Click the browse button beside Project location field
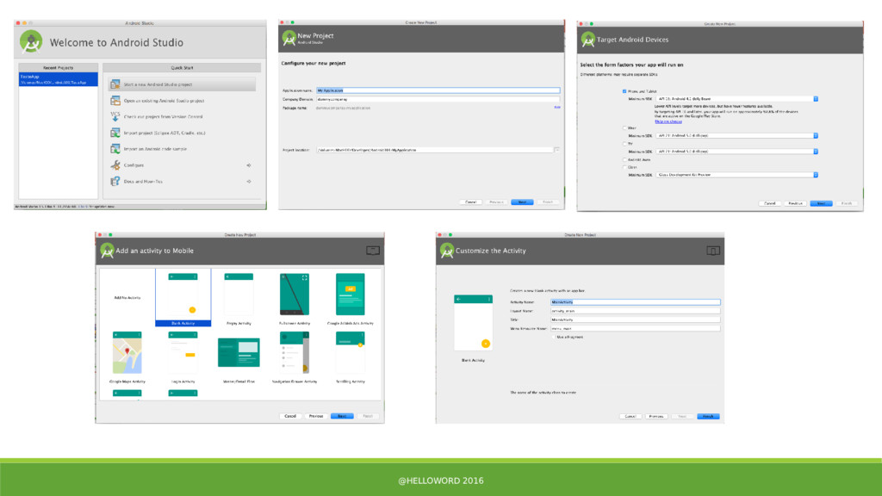882x496 pixels. coord(557,150)
